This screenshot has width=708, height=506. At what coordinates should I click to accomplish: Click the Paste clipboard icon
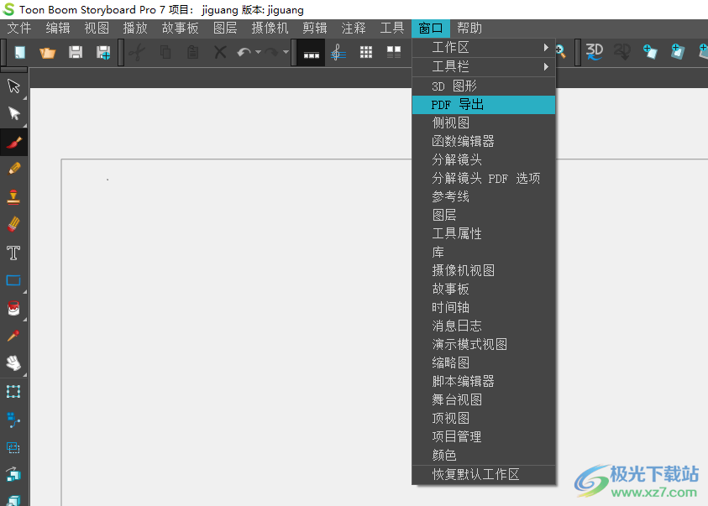193,53
